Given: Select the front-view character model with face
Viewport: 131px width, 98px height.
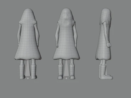Looking at the screenshot, I should [66, 44].
